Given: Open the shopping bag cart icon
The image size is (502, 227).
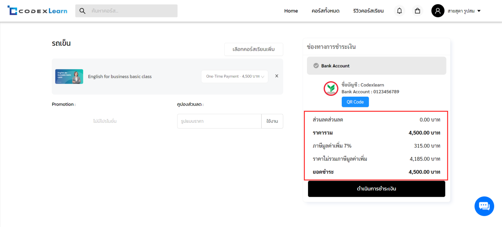Looking at the screenshot, I should (417, 11).
